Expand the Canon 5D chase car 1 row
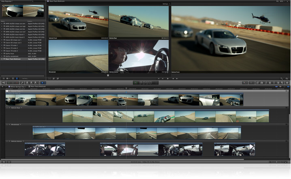This screenshot has width=291, height=179. (2, 40)
